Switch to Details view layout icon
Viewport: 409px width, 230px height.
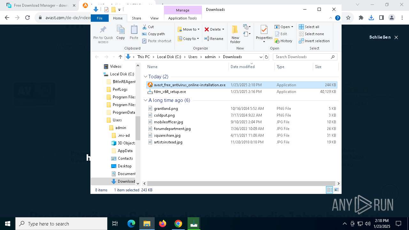pyautogui.click(x=329, y=190)
